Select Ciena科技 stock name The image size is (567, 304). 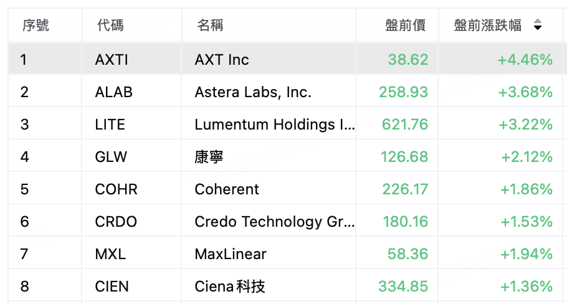pyautogui.click(x=230, y=287)
